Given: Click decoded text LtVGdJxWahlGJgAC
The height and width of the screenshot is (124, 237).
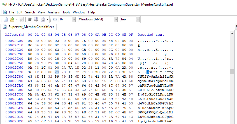Looking at the screenshot, I should tap(155, 117).
